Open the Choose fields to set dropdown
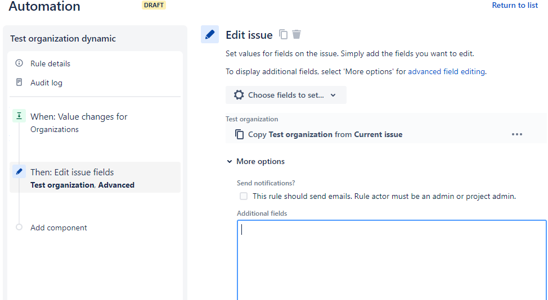Image resolution: width=548 pixels, height=300 pixels. pyautogui.click(x=286, y=95)
